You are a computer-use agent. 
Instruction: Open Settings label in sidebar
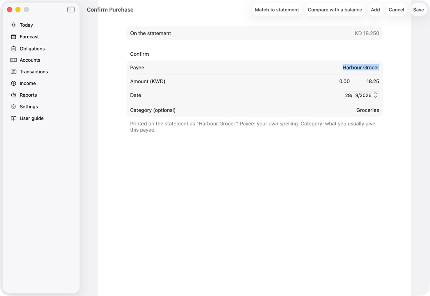tap(29, 107)
